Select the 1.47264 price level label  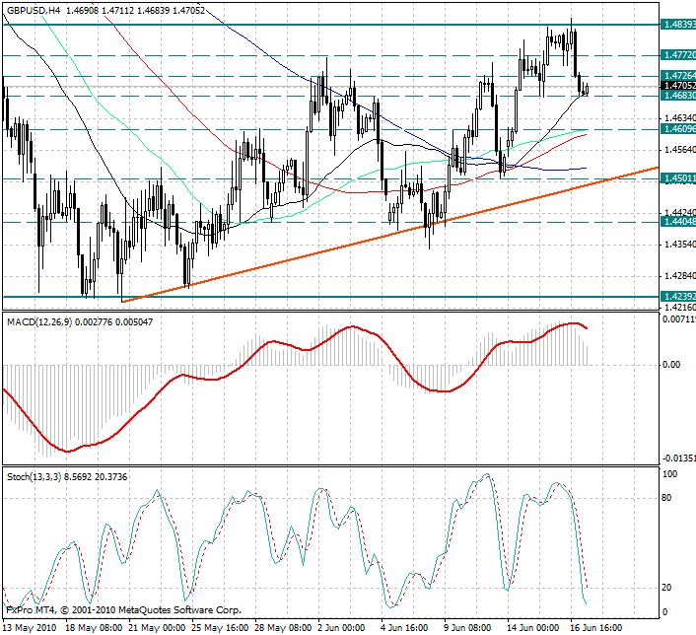[678, 76]
